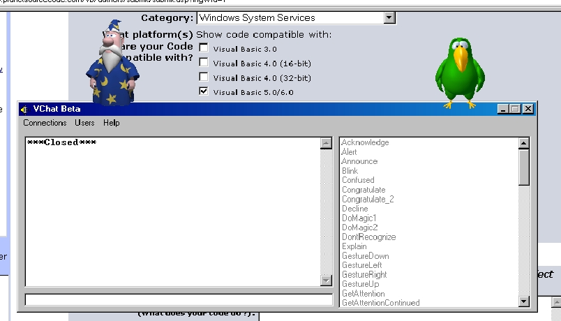561x321 pixels.
Task: Open the Help menu
Action: pos(111,123)
